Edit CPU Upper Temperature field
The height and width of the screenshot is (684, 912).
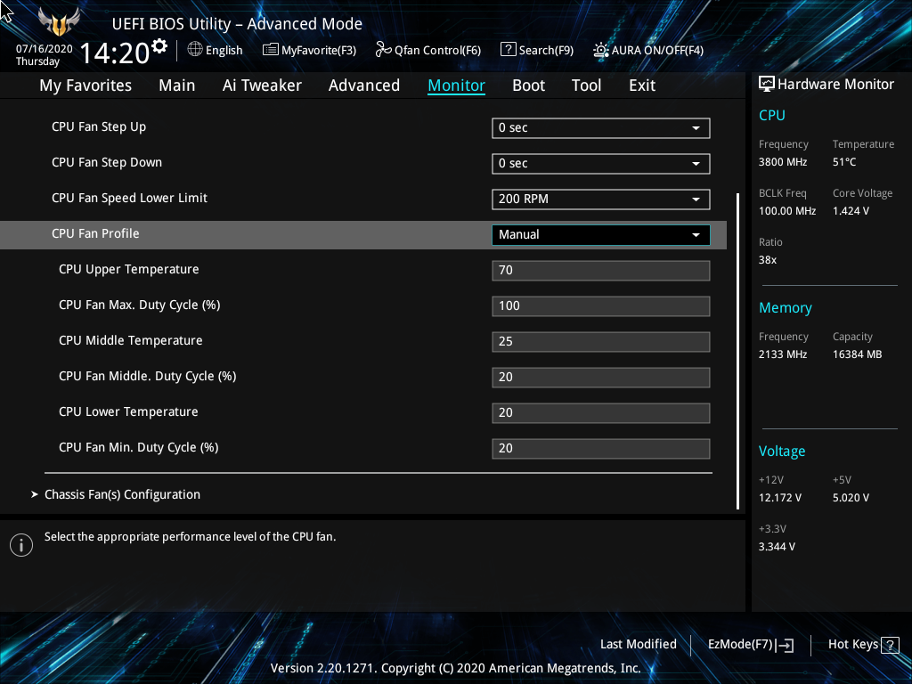[601, 271]
